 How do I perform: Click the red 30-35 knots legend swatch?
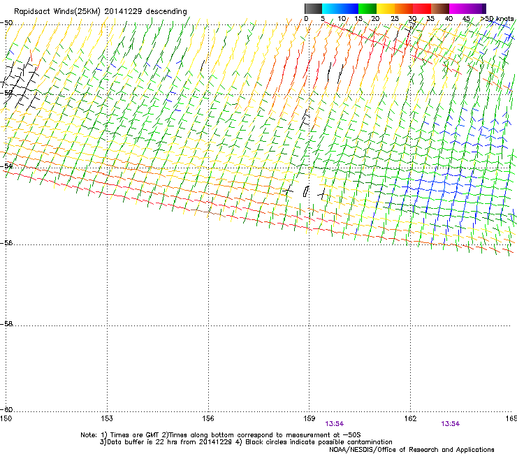422,8
